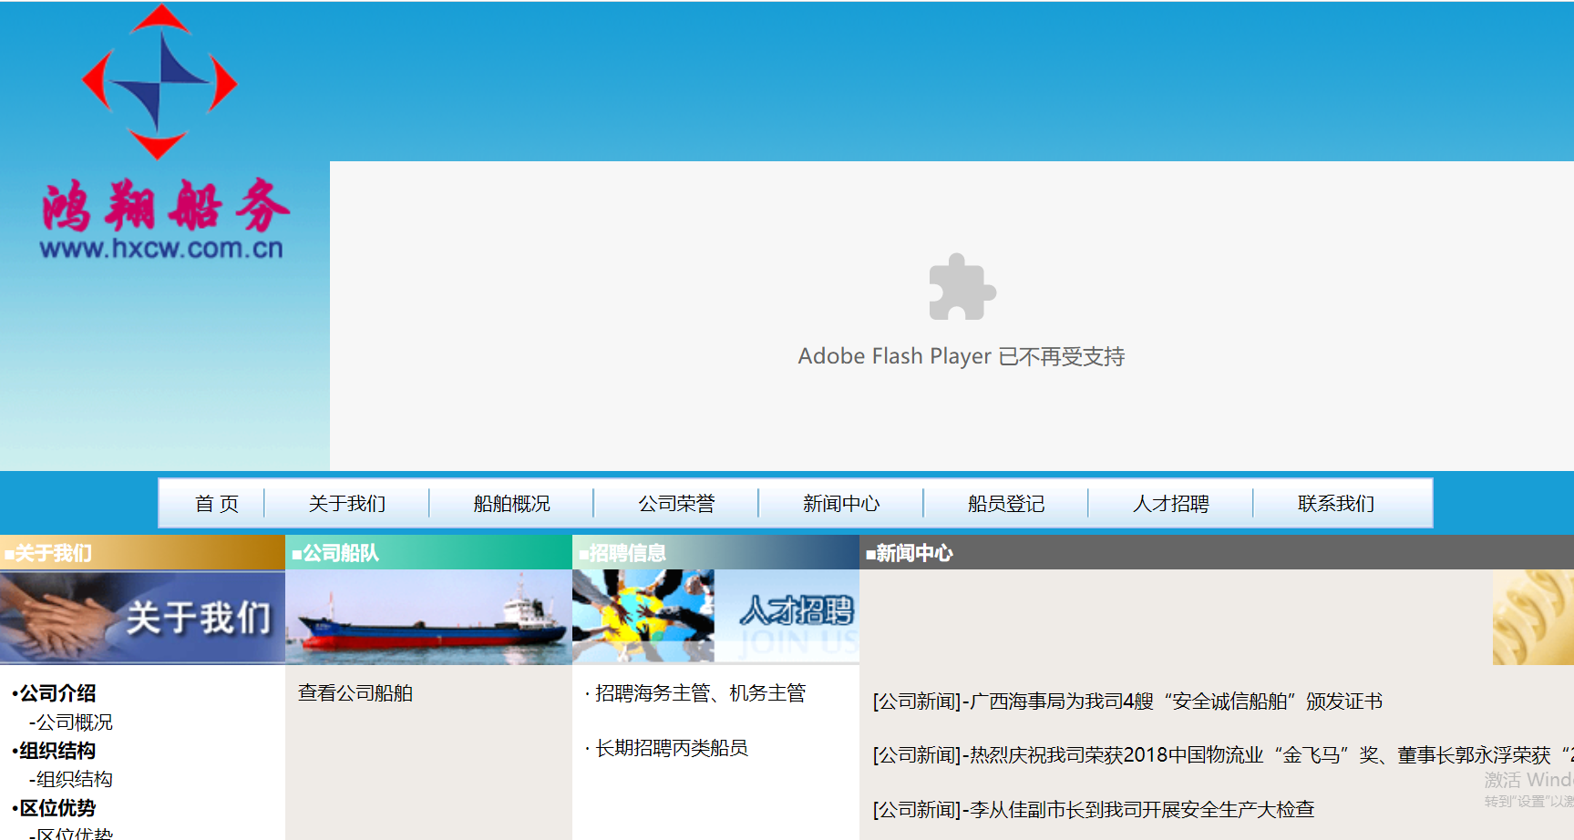This screenshot has width=1574, height=840.
Task: Open the 新闻中心 navigation tab
Action: click(x=840, y=503)
